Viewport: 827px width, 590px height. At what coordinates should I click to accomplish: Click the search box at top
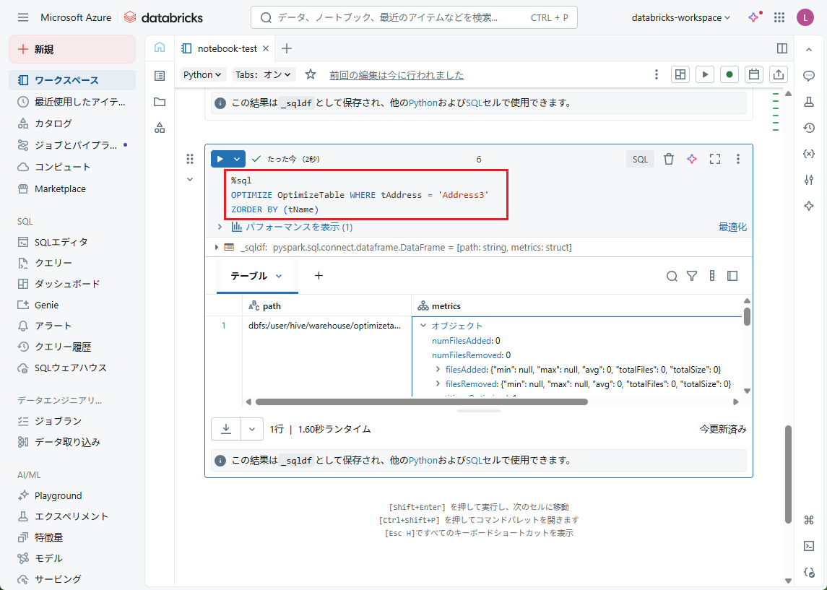tap(414, 17)
